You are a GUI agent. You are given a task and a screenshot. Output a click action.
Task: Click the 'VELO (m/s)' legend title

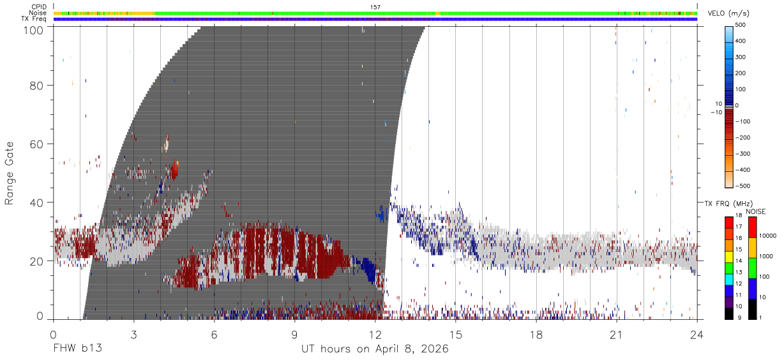730,14
